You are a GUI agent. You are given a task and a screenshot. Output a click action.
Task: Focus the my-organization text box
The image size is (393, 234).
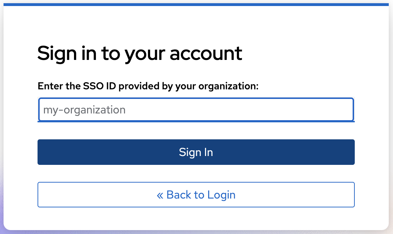pyautogui.click(x=196, y=110)
